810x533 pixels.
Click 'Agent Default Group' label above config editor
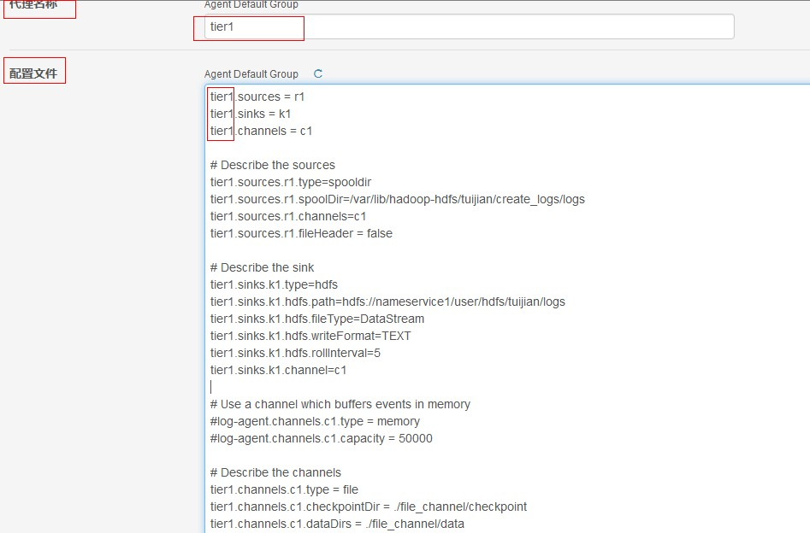(251, 73)
